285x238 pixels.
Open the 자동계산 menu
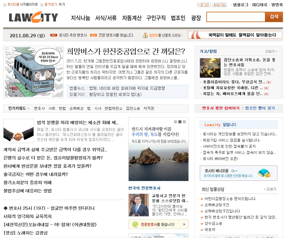pyautogui.click(x=132, y=18)
